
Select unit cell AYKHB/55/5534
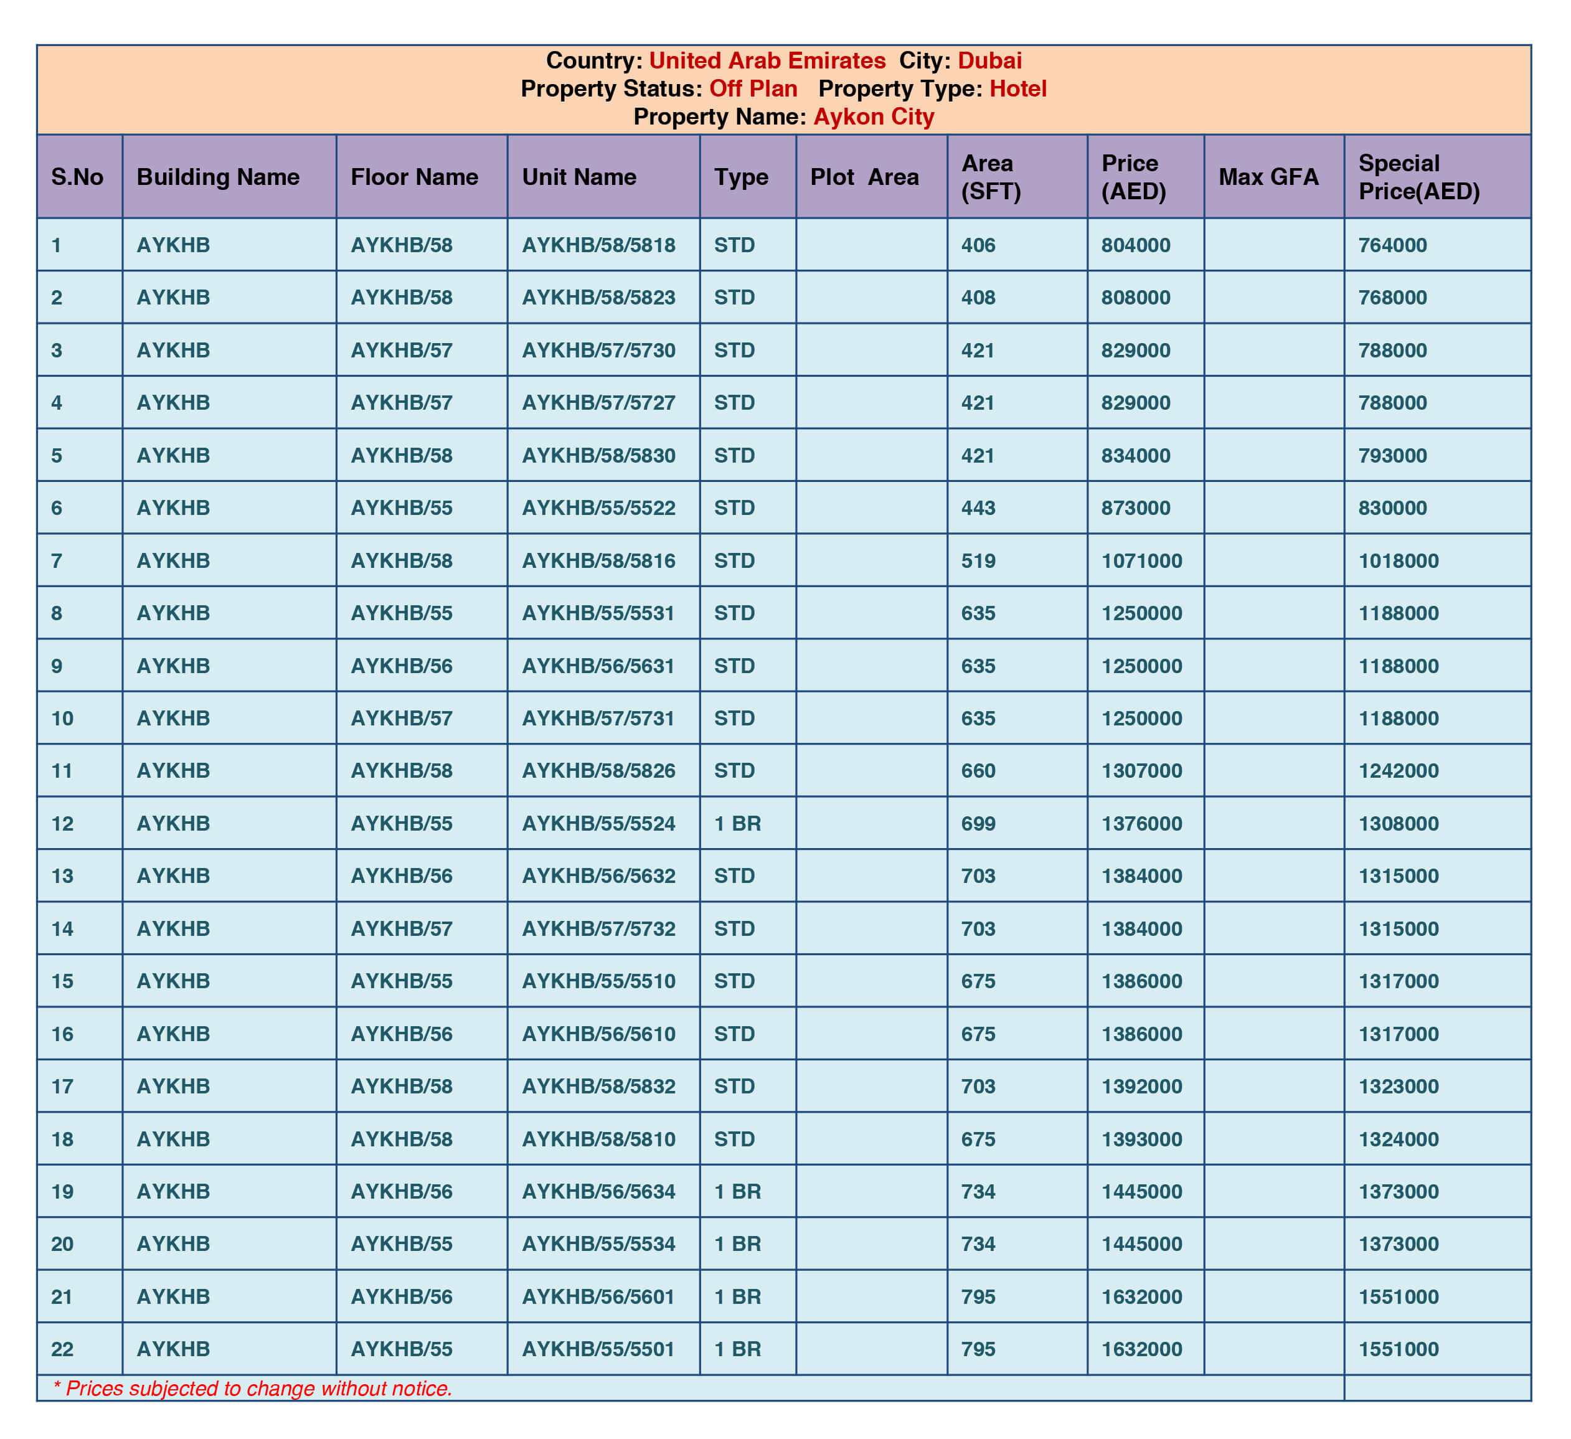[604, 1244]
